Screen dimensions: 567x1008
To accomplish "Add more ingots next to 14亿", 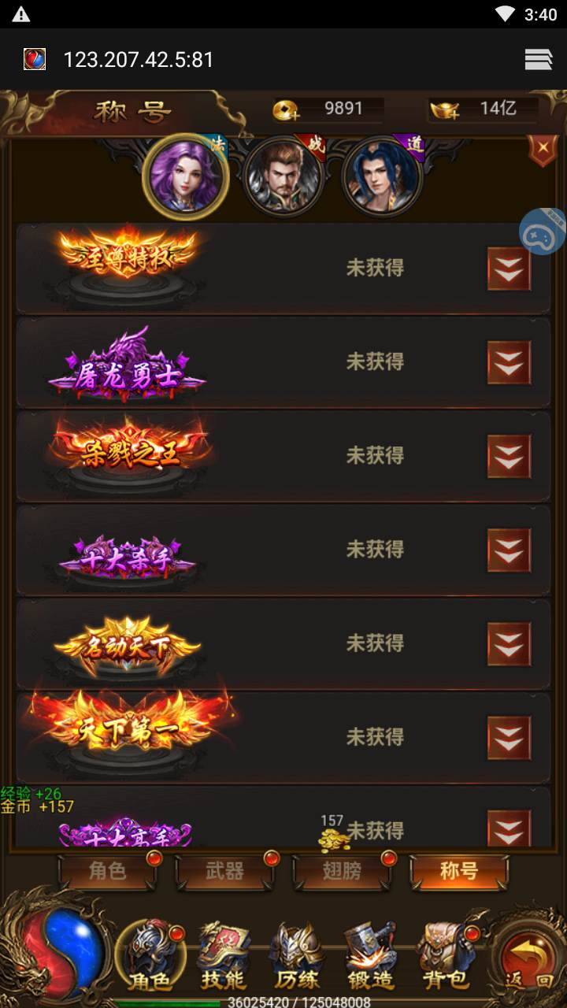I will [445, 111].
